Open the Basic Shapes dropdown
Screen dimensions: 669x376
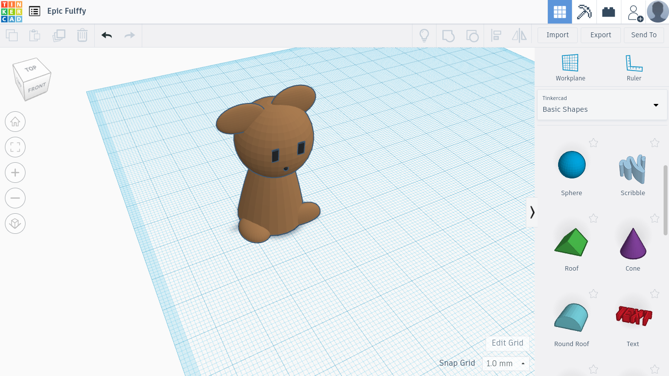pyautogui.click(x=602, y=105)
